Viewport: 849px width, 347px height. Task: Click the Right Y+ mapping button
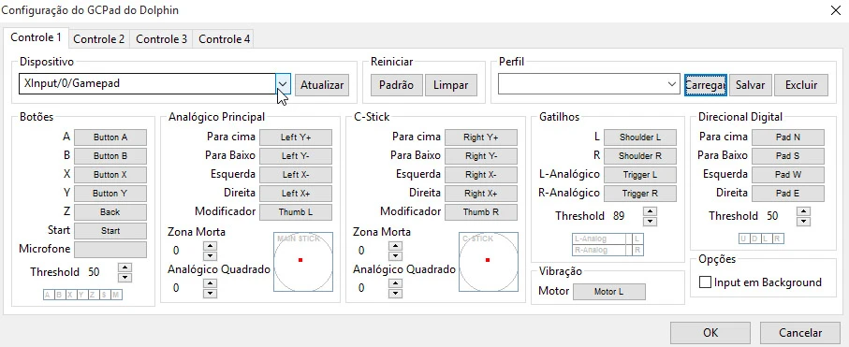click(481, 137)
